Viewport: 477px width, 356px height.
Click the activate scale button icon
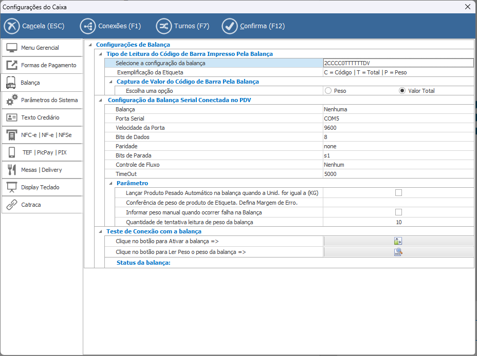pyautogui.click(x=398, y=241)
